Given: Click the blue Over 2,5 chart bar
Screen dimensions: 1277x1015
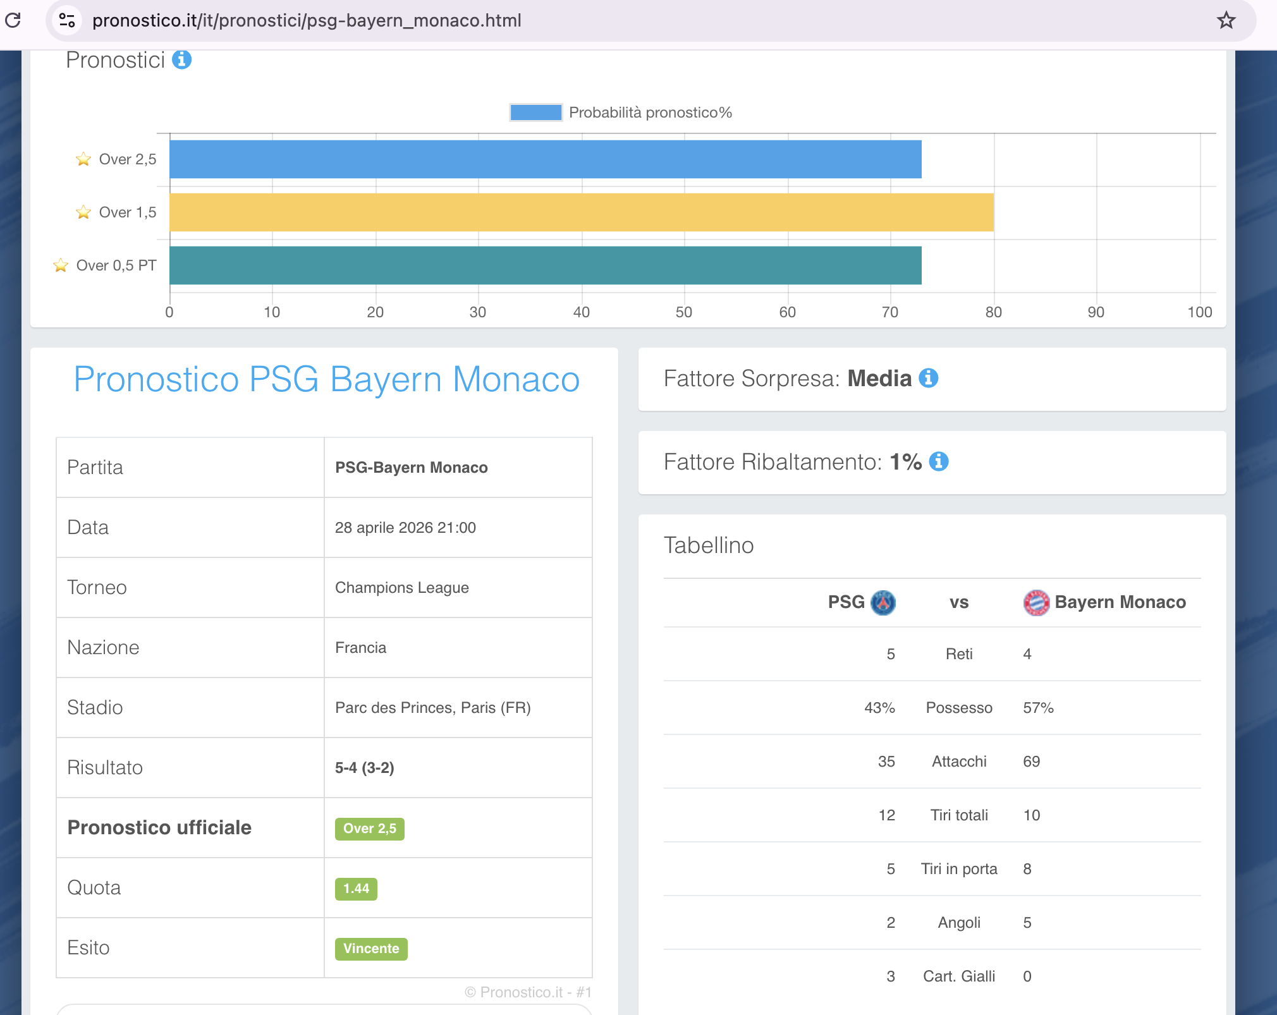Looking at the screenshot, I should tap(545, 159).
